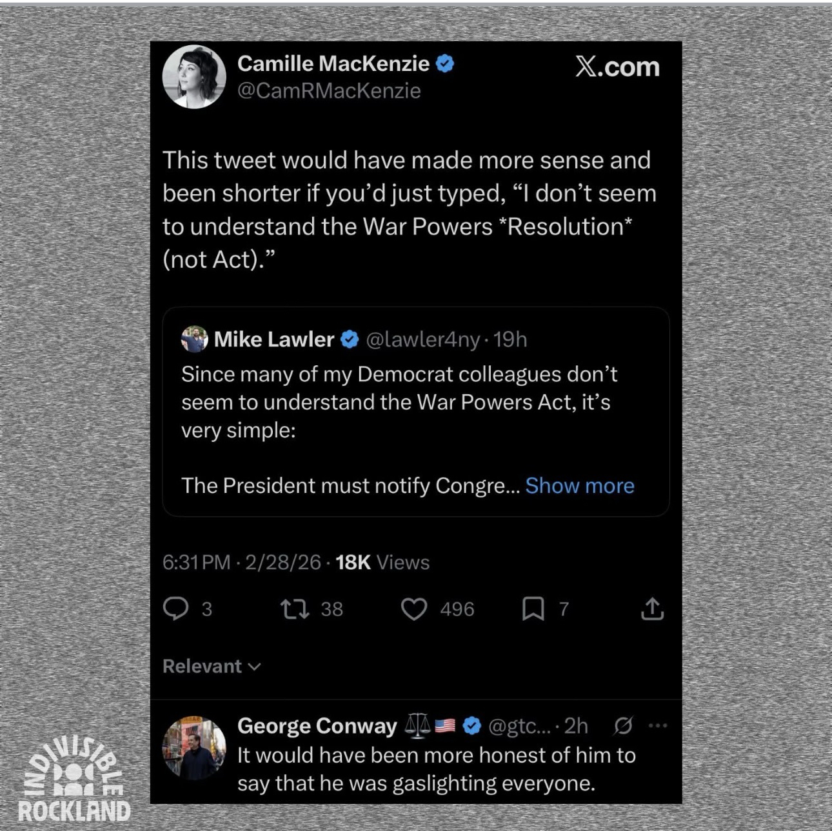Click Camille MacKenzie's verified badge
The height and width of the screenshot is (831, 832).
point(445,63)
